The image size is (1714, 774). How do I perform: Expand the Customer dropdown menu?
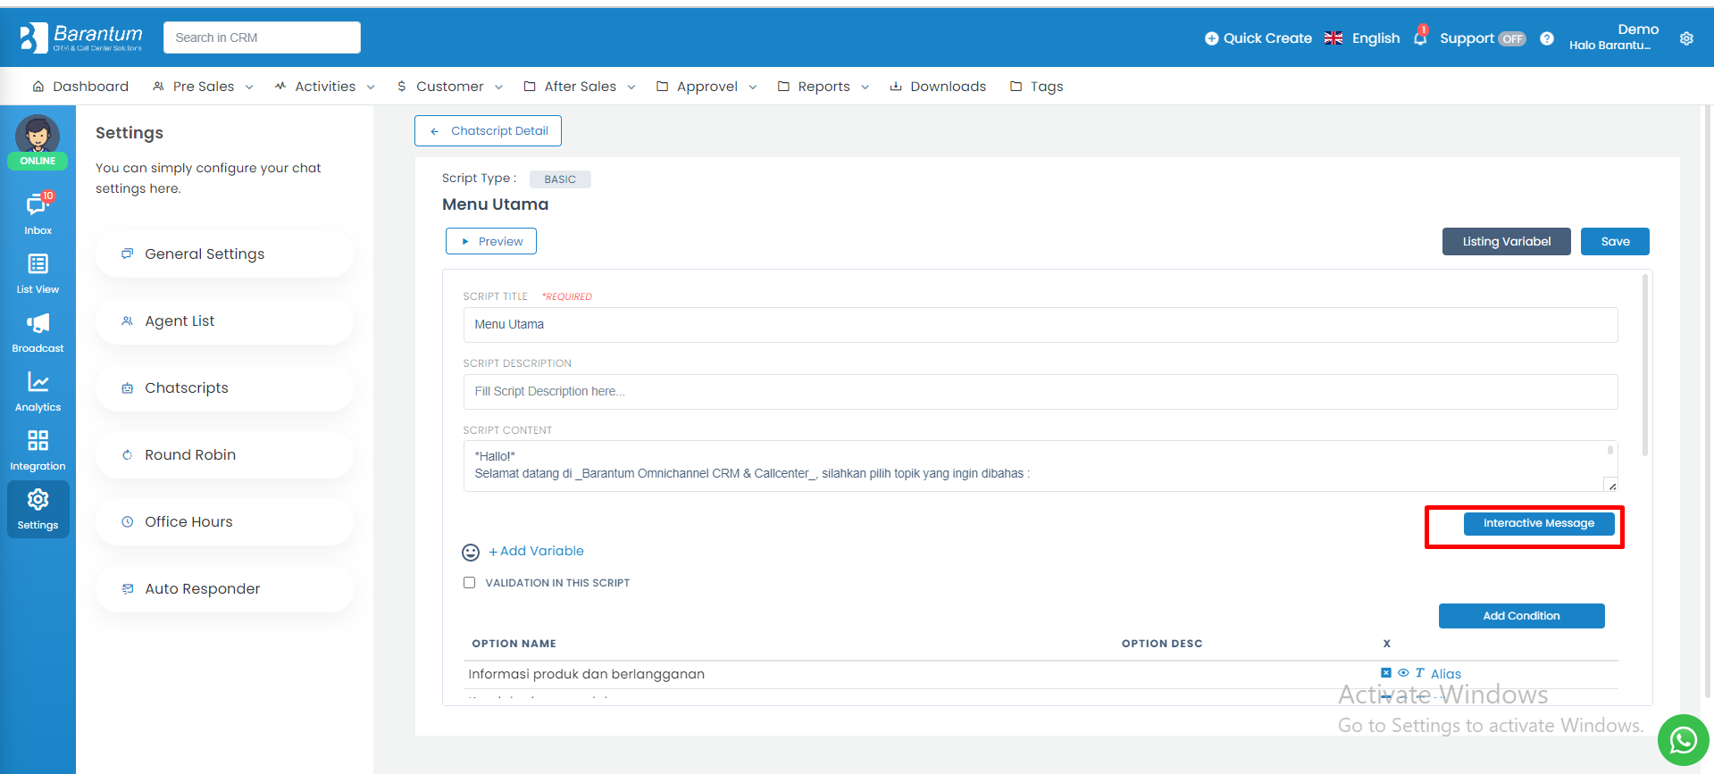(x=450, y=87)
